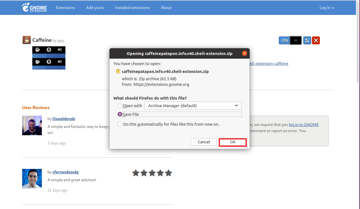Click the Cancel button
The width and height of the screenshot is (360, 209).
pos(204,142)
